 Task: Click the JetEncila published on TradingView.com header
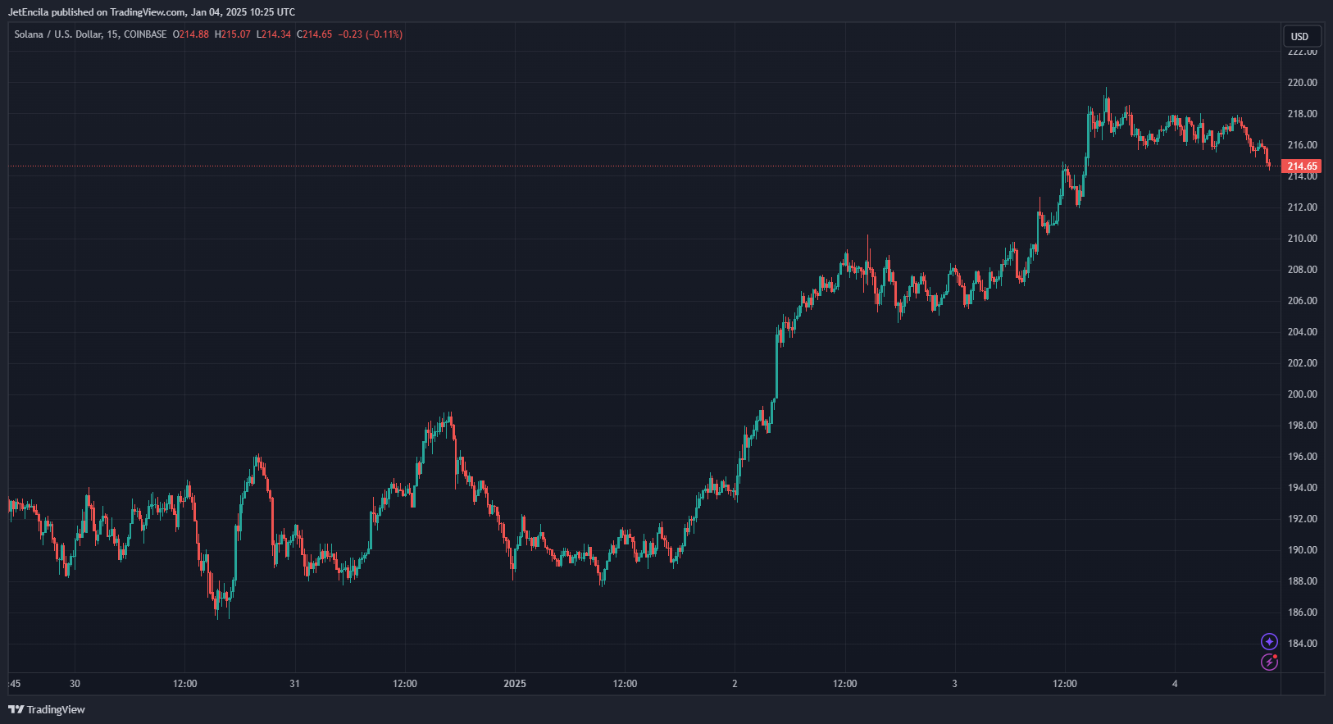pyautogui.click(x=152, y=12)
